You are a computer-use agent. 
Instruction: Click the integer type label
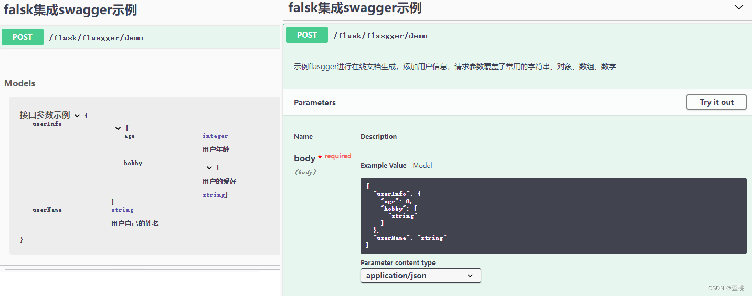pyautogui.click(x=215, y=136)
